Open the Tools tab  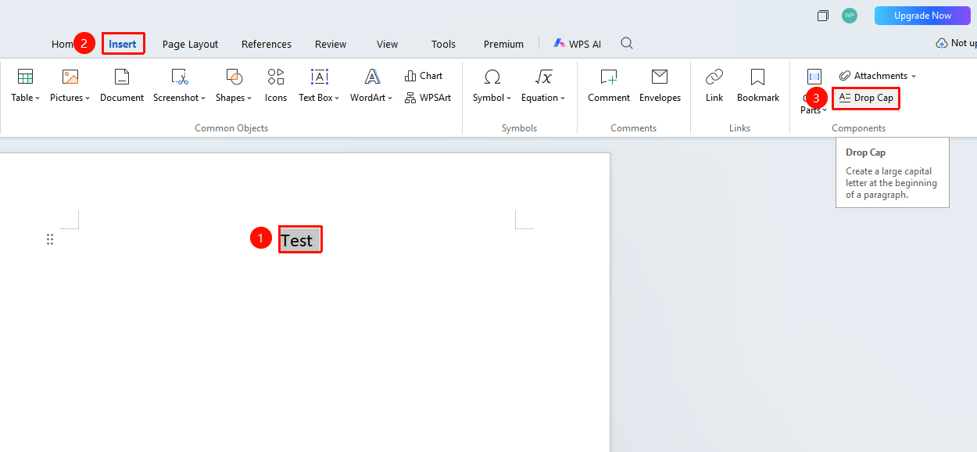point(443,45)
